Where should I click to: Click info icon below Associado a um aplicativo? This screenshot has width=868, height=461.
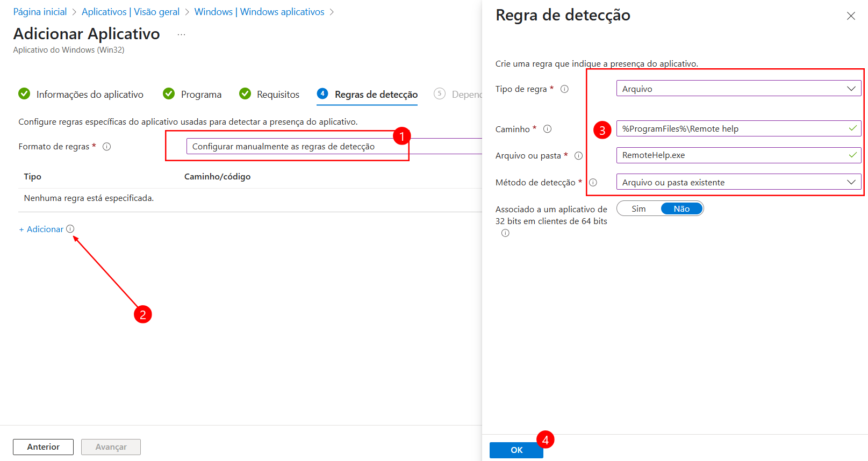click(505, 233)
